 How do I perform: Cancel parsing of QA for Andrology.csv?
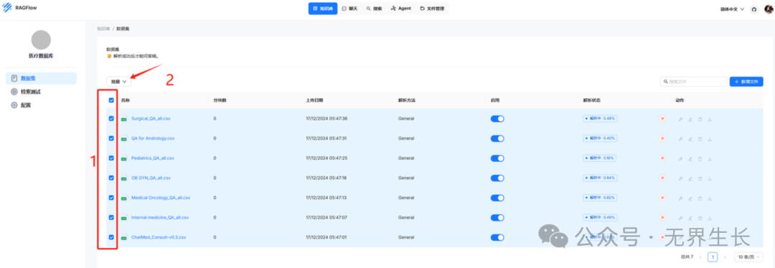[662, 138]
